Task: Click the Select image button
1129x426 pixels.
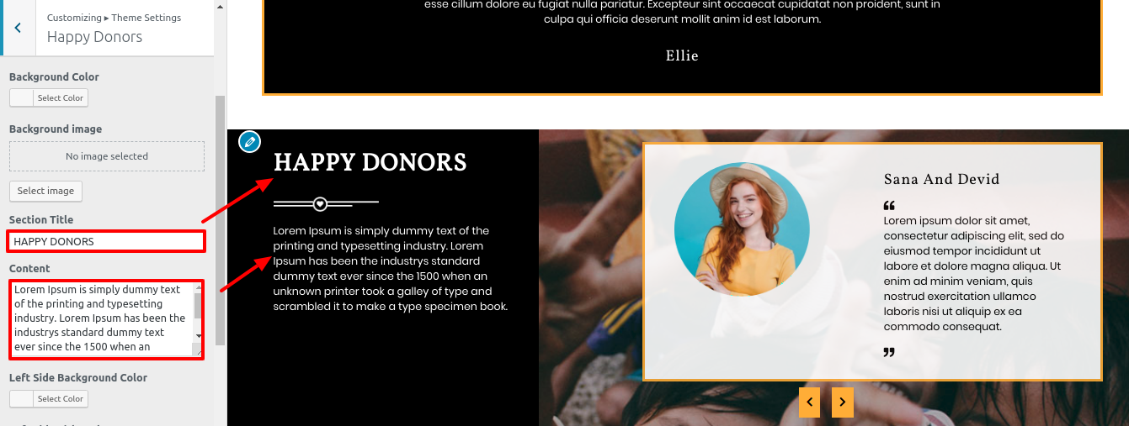Action: (46, 191)
